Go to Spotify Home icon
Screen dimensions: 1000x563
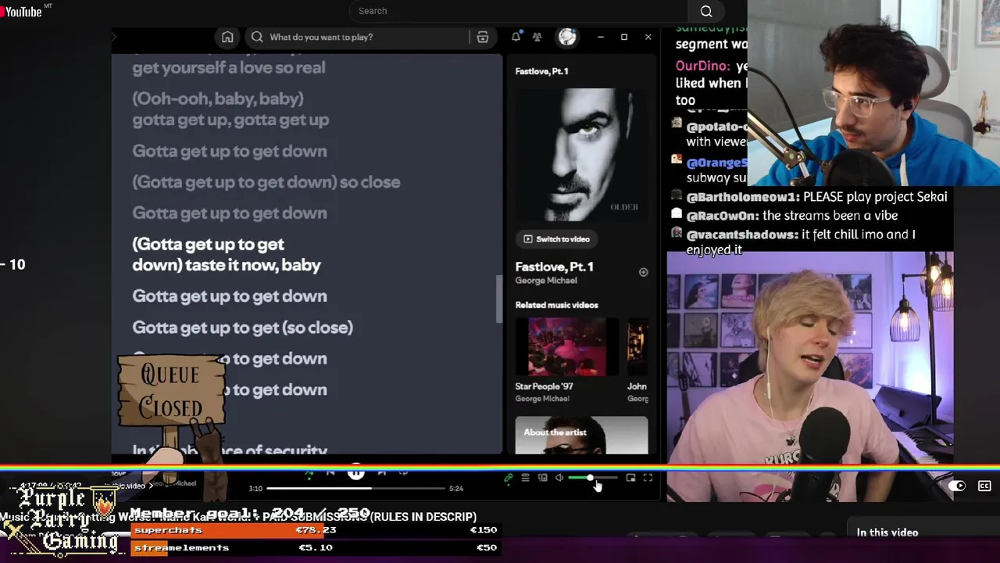tap(227, 37)
